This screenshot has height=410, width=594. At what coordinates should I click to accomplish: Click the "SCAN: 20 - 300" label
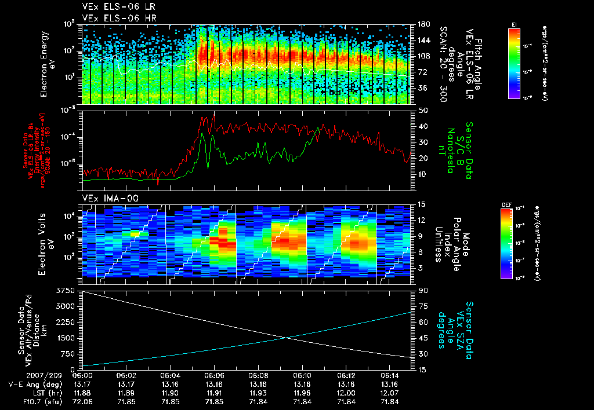443,64
